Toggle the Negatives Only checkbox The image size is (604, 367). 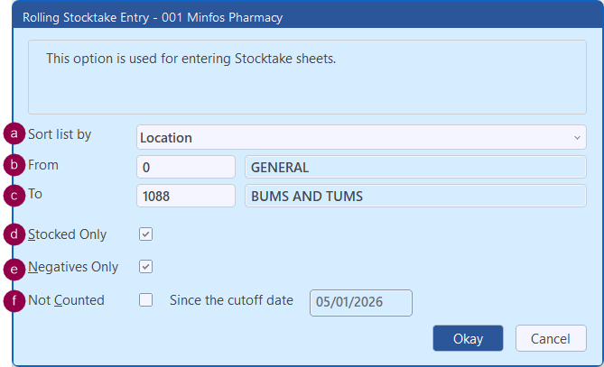coord(146,267)
